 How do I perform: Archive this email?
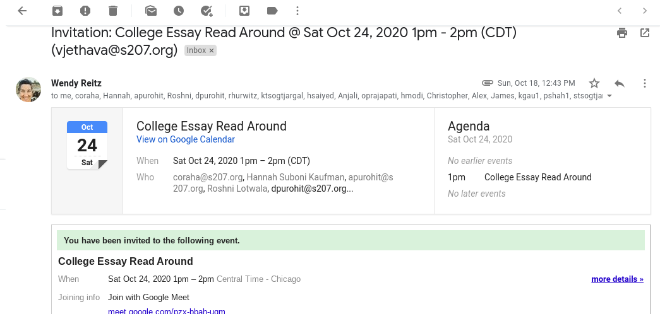(57, 11)
